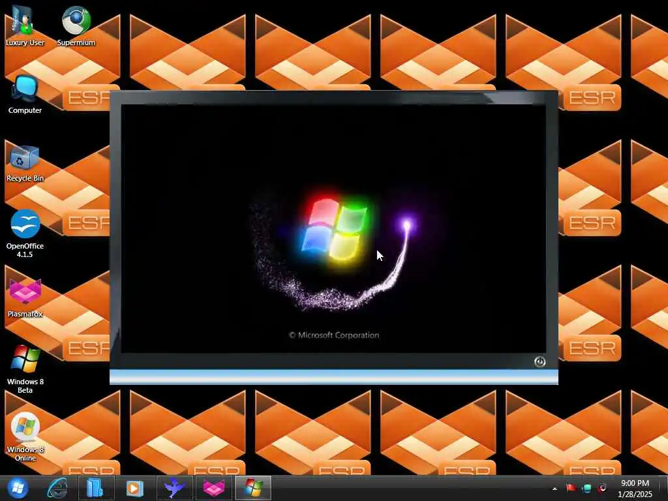Open the Start menu orb
The width and height of the screenshot is (668, 501).
pos(18,488)
